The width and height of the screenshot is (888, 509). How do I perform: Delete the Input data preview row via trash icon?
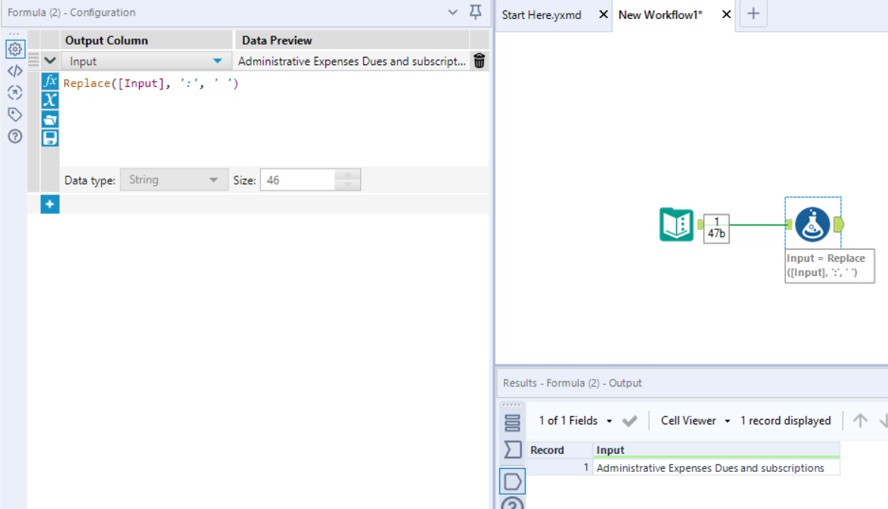479,61
